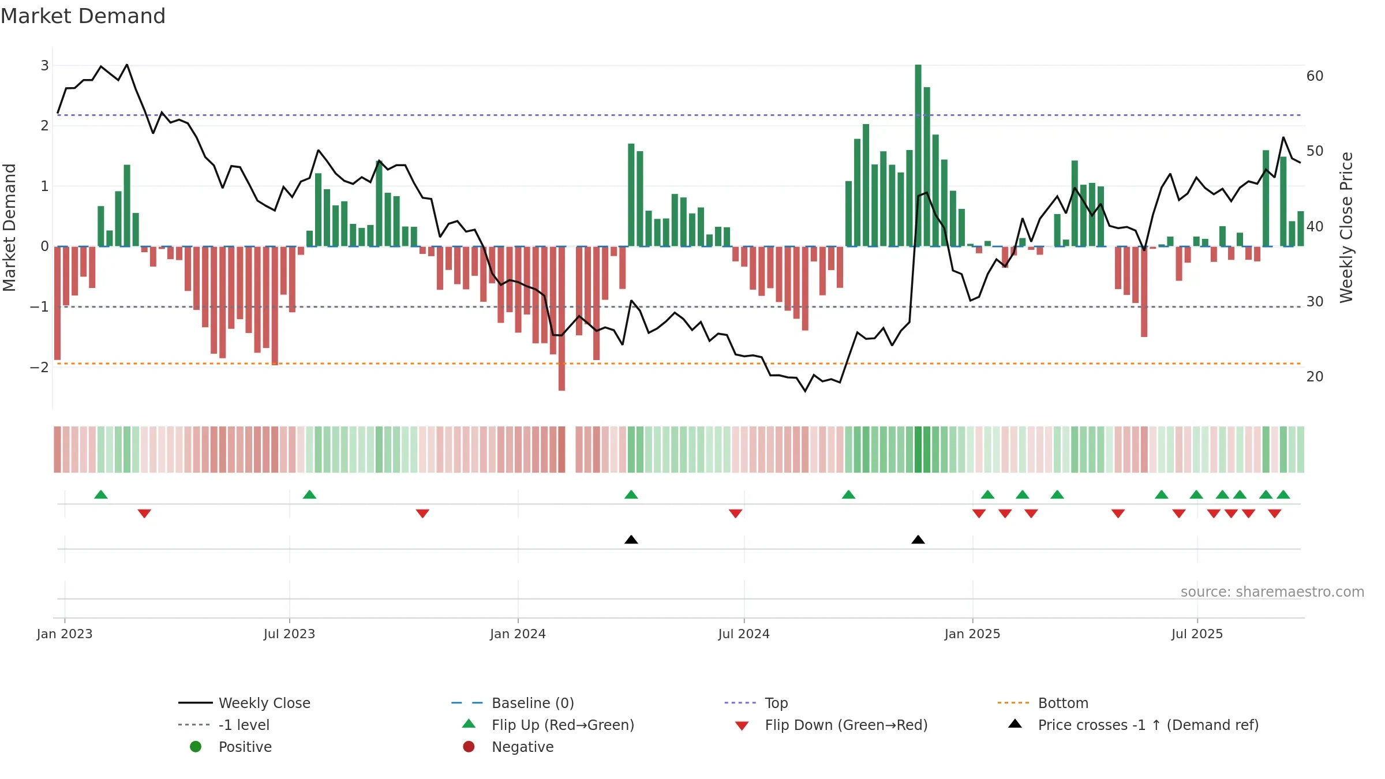Click the 'Jul 2024' x-axis label
The height and width of the screenshot is (779, 1385).
point(744,634)
